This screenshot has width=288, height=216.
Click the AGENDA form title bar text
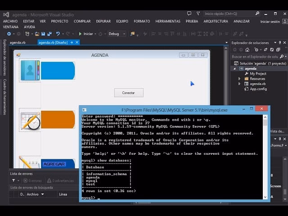[100, 55]
